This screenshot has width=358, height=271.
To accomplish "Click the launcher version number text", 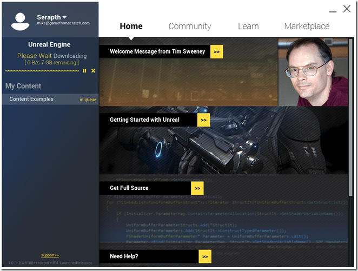I will [x=50, y=263].
